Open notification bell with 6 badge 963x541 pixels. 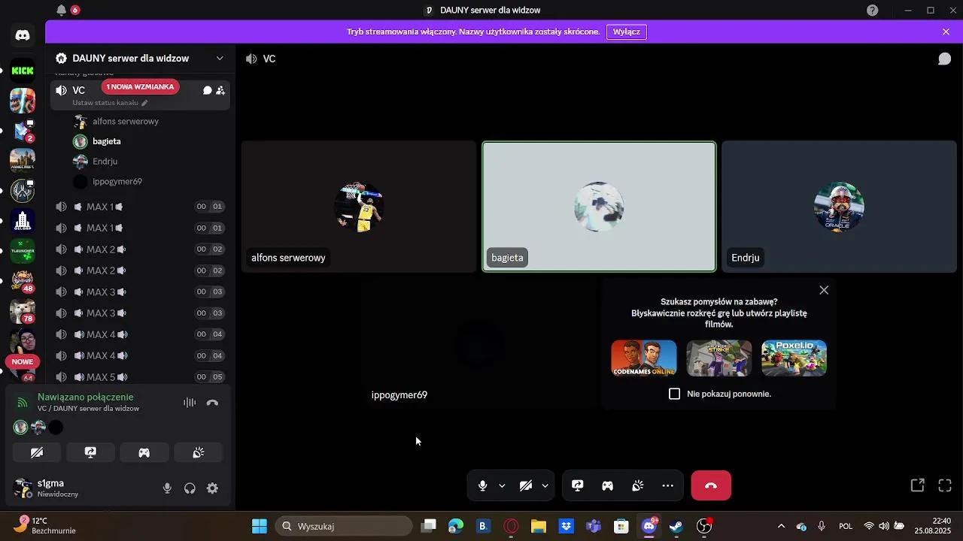click(62, 11)
